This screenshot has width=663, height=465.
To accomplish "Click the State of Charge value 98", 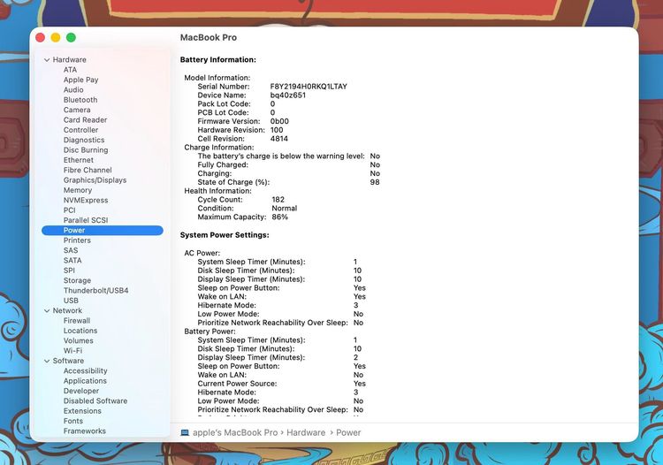I will 375,182.
